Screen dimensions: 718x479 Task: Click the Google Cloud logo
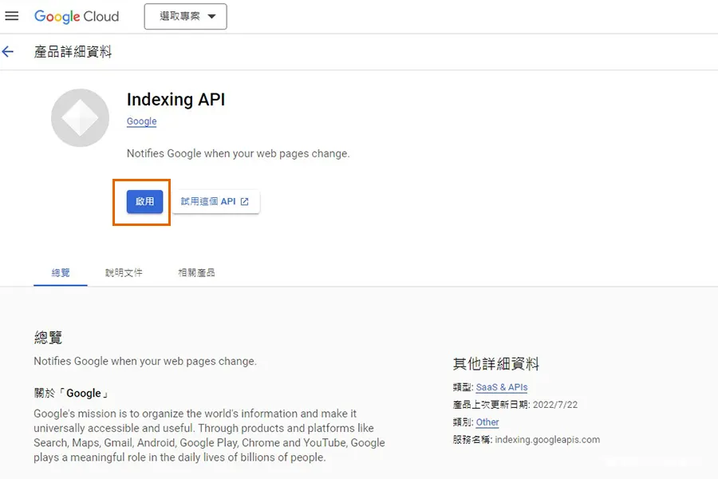tap(77, 17)
